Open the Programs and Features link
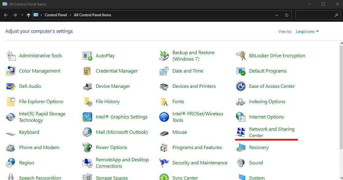 [x=197, y=148]
